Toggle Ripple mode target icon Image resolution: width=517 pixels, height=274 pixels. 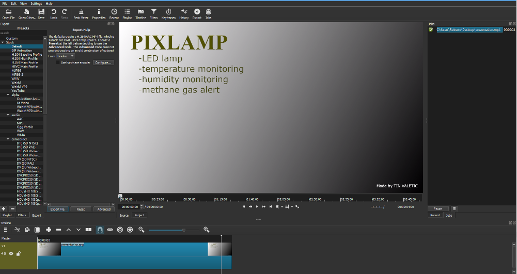tap(120, 230)
